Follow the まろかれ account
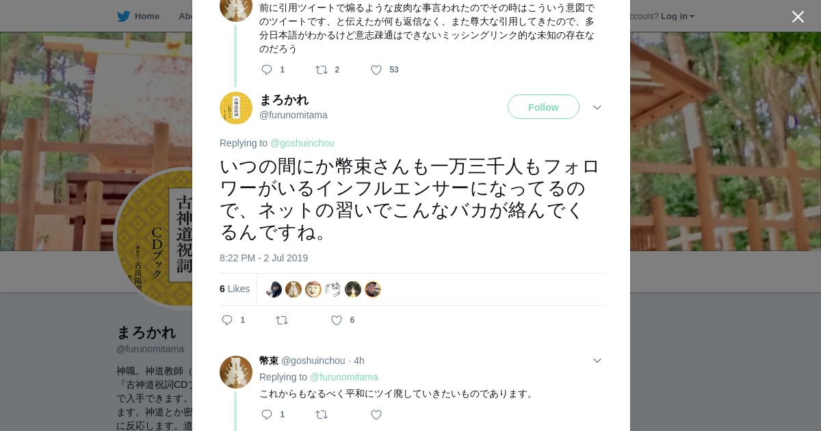The height and width of the screenshot is (431, 821). pos(543,107)
